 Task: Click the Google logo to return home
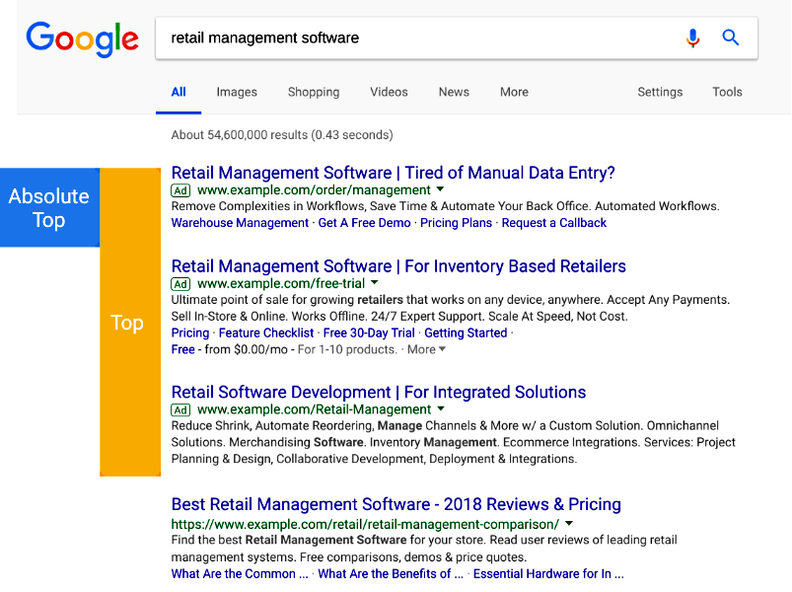tap(82, 39)
